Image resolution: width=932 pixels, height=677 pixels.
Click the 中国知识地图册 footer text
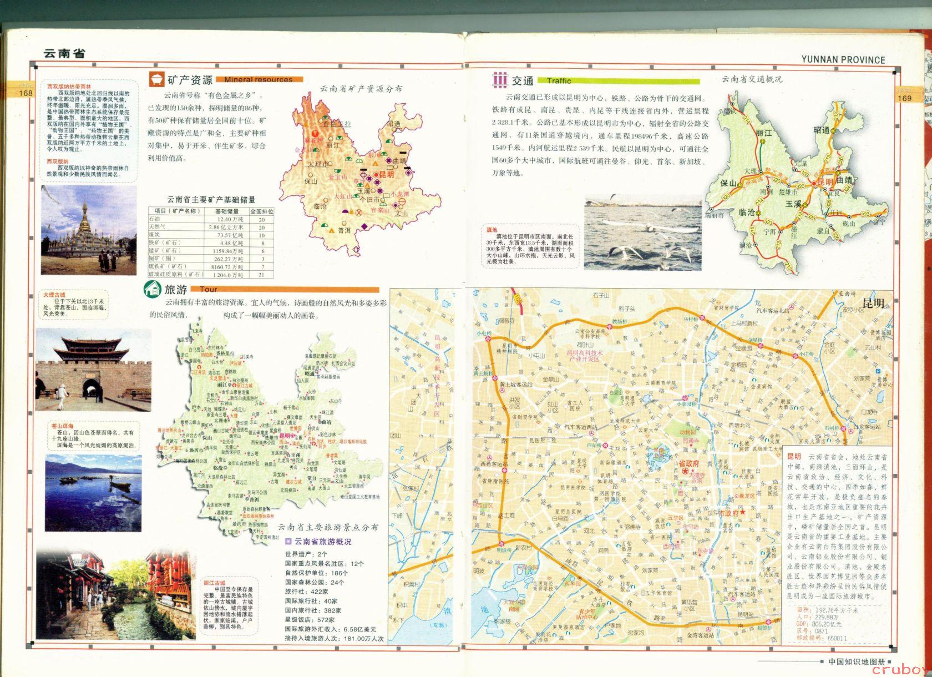[x=857, y=662]
